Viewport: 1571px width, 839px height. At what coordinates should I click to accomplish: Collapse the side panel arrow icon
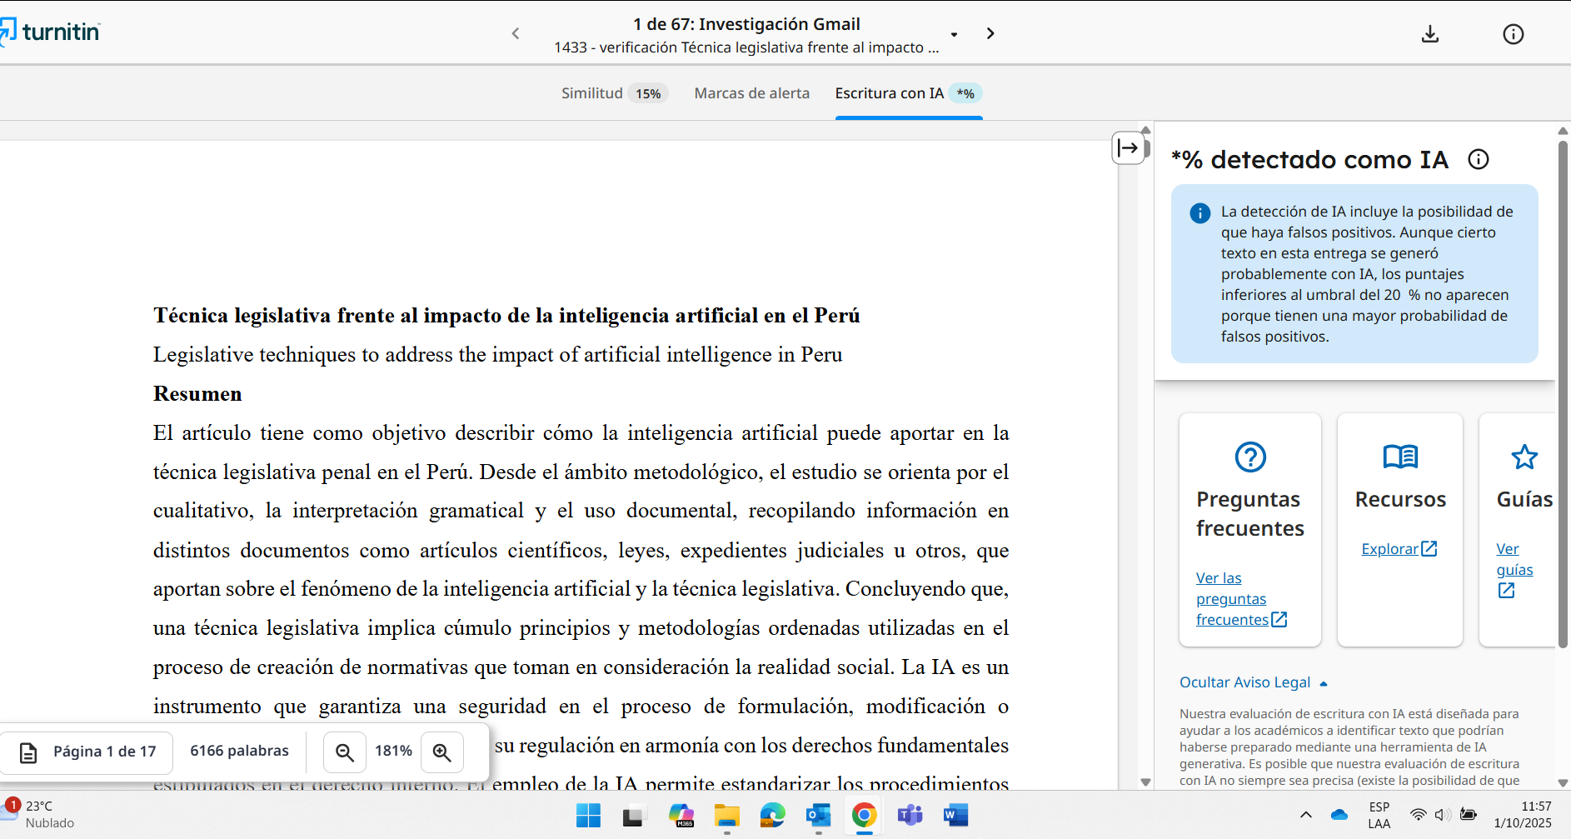(1128, 148)
